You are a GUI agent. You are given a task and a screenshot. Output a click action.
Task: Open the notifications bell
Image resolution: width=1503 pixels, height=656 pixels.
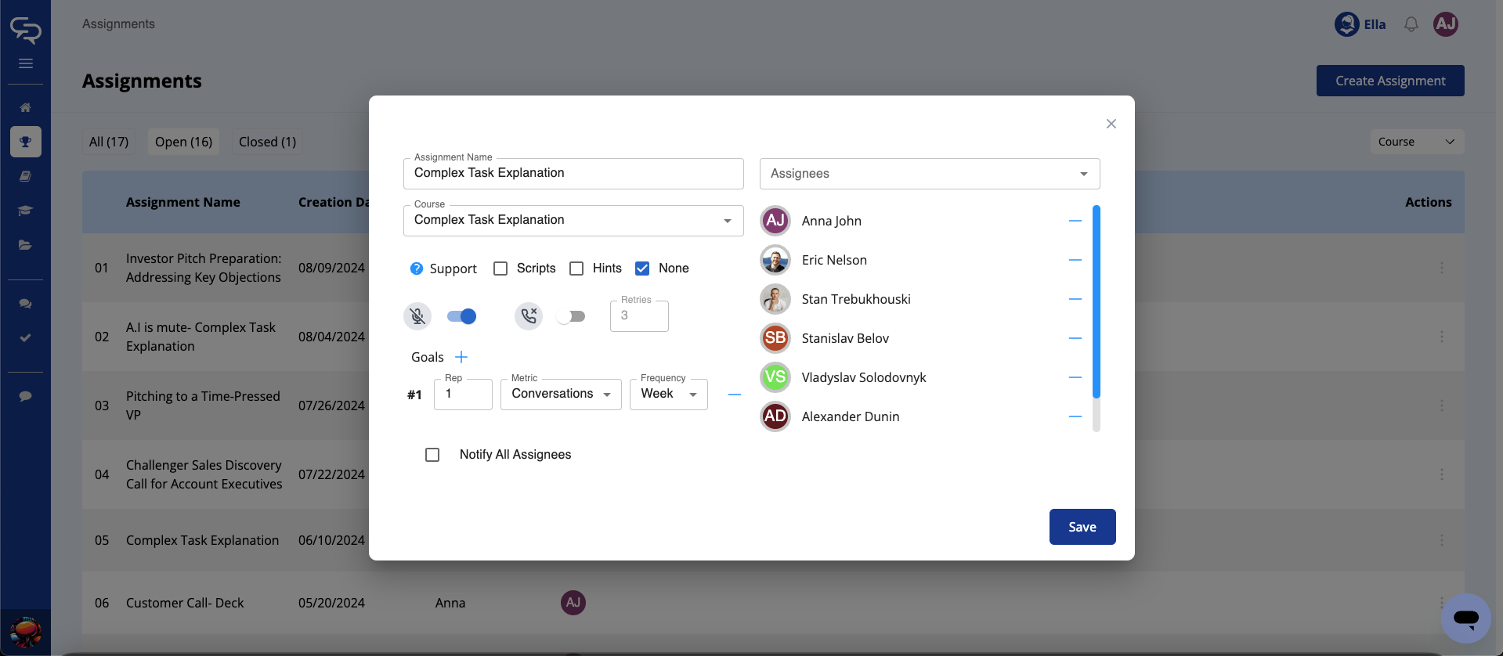click(x=1411, y=24)
